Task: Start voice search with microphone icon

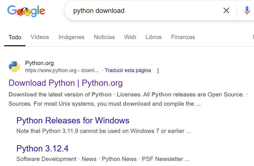Action: [x=247, y=11]
